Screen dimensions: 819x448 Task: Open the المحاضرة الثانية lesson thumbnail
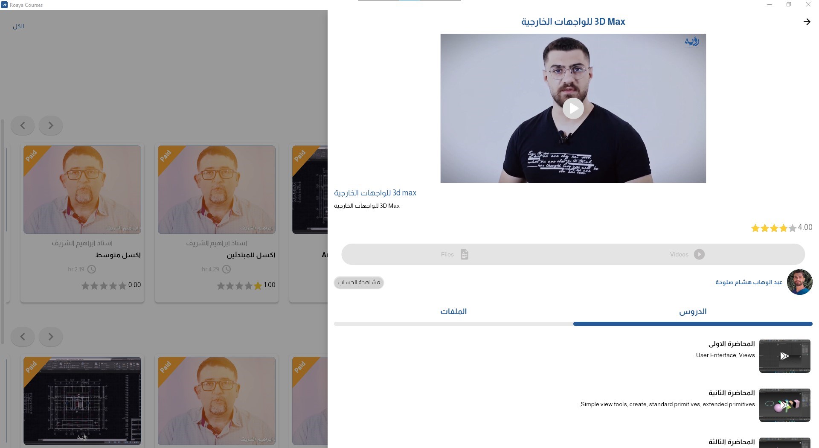point(784,405)
